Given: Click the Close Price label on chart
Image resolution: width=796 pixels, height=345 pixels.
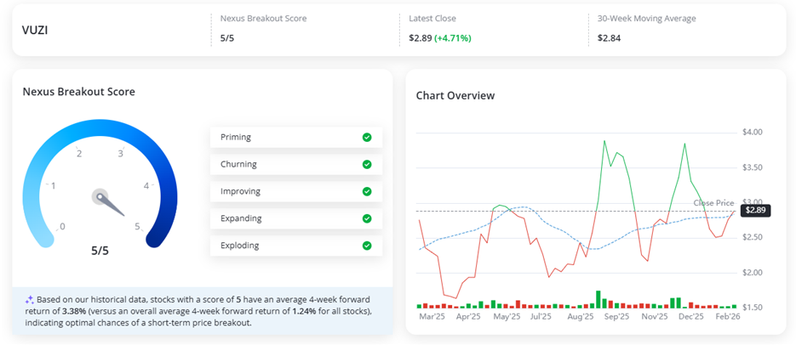Looking at the screenshot, I should tap(713, 203).
